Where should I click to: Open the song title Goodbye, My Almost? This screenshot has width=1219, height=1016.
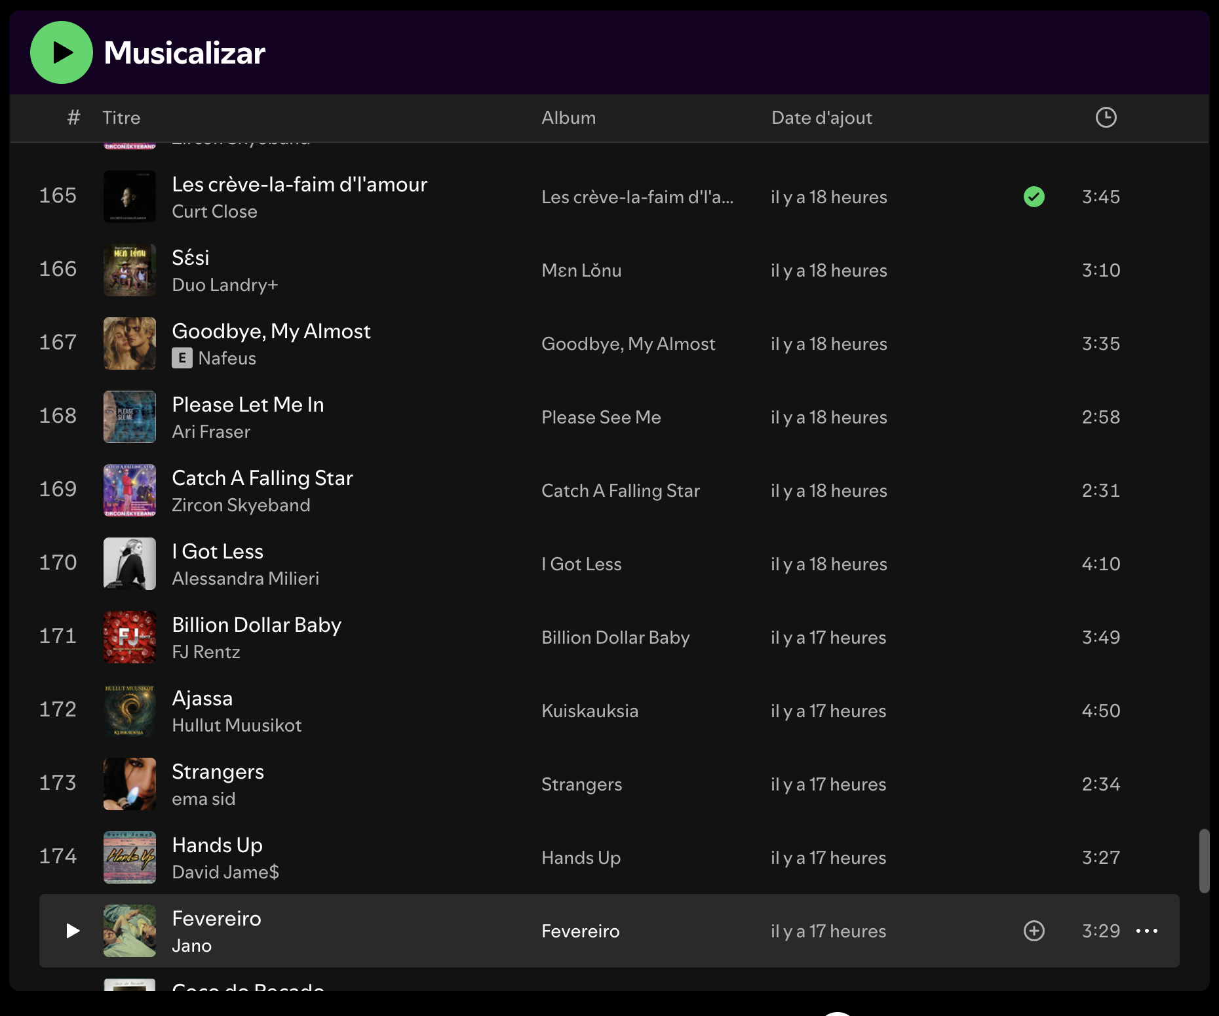click(x=271, y=332)
